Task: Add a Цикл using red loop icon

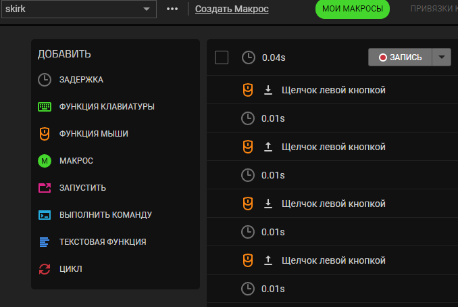Action: (45, 269)
